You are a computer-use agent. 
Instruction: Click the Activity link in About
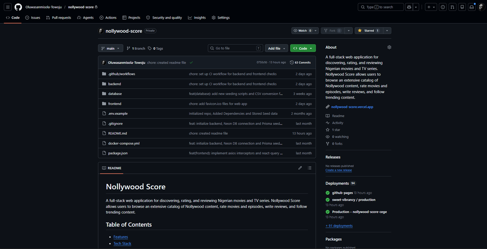[338, 123]
